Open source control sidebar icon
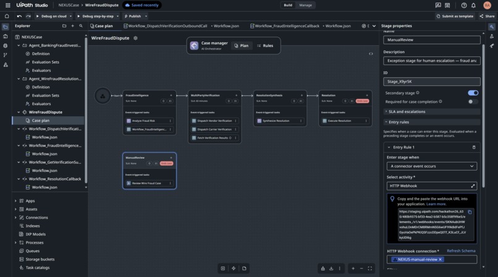The width and height of the screenshot is (498, 277). click(6, 55)
